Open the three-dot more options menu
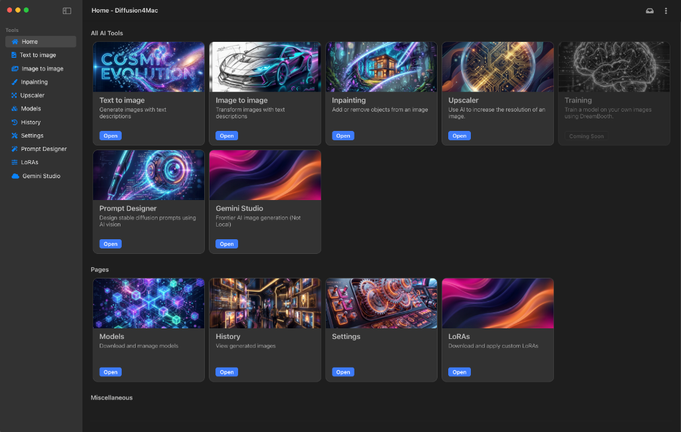Image resolution: width=681 pixels, height=432 pixels. click(x=666, y=11)
